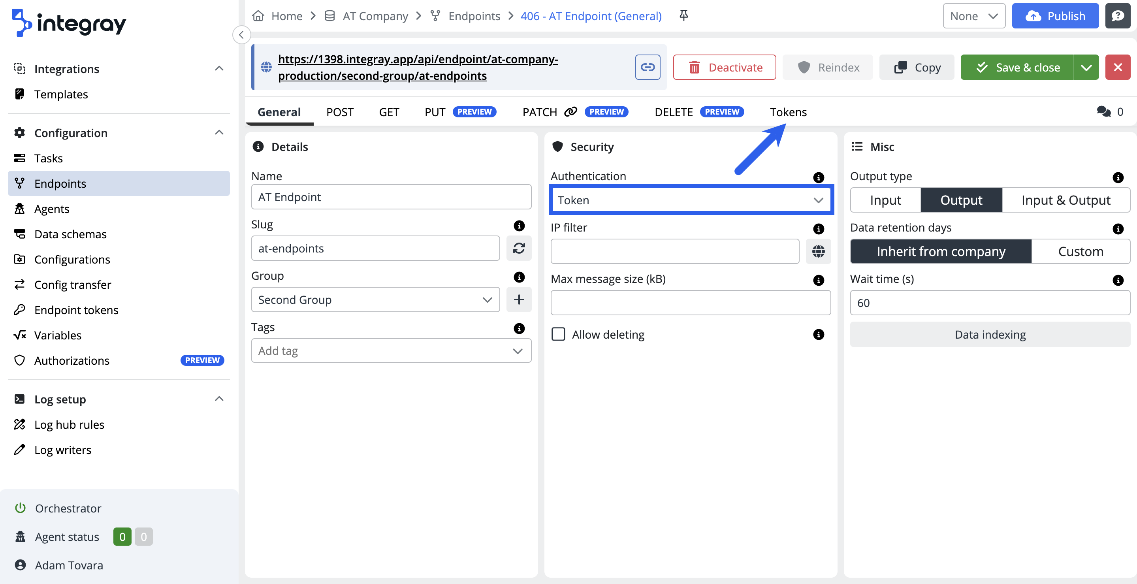Click the Authentication info icon
This screenshot has height=584, width=1137.
818,177
